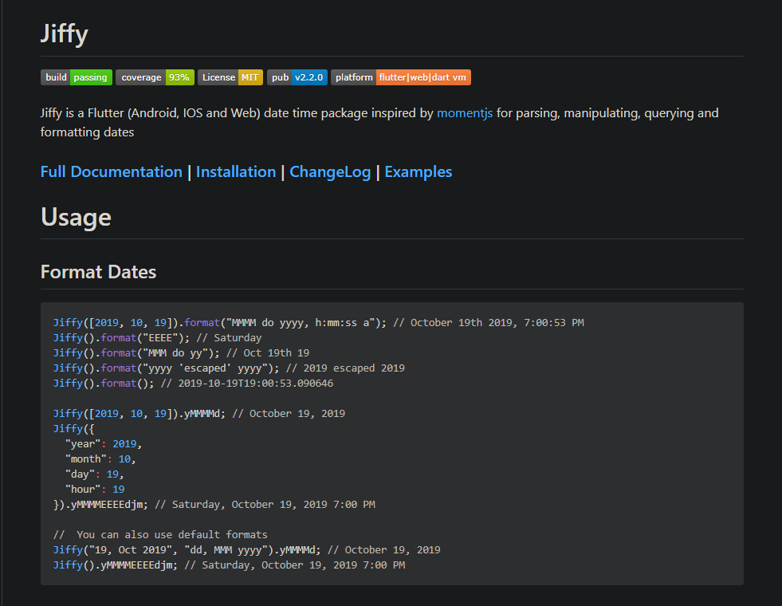Image resolution: width=782 pixels, height=606 pixels.
Task: Click the "year": 2019 line
Action: pos(104,444)
